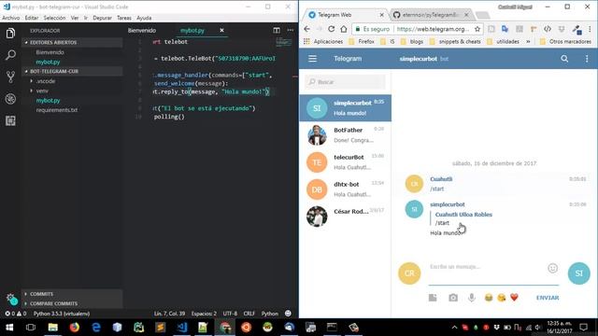598x336 pixels.
Task: Click the feedback smiley in status bar
Action: pos(288,314)
